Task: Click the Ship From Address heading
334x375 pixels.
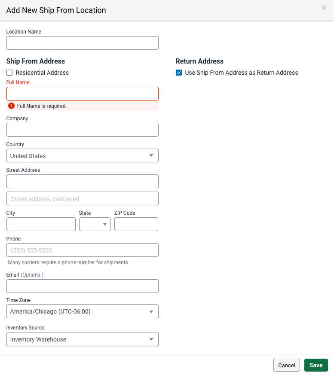Action: (x=36, y=61)
